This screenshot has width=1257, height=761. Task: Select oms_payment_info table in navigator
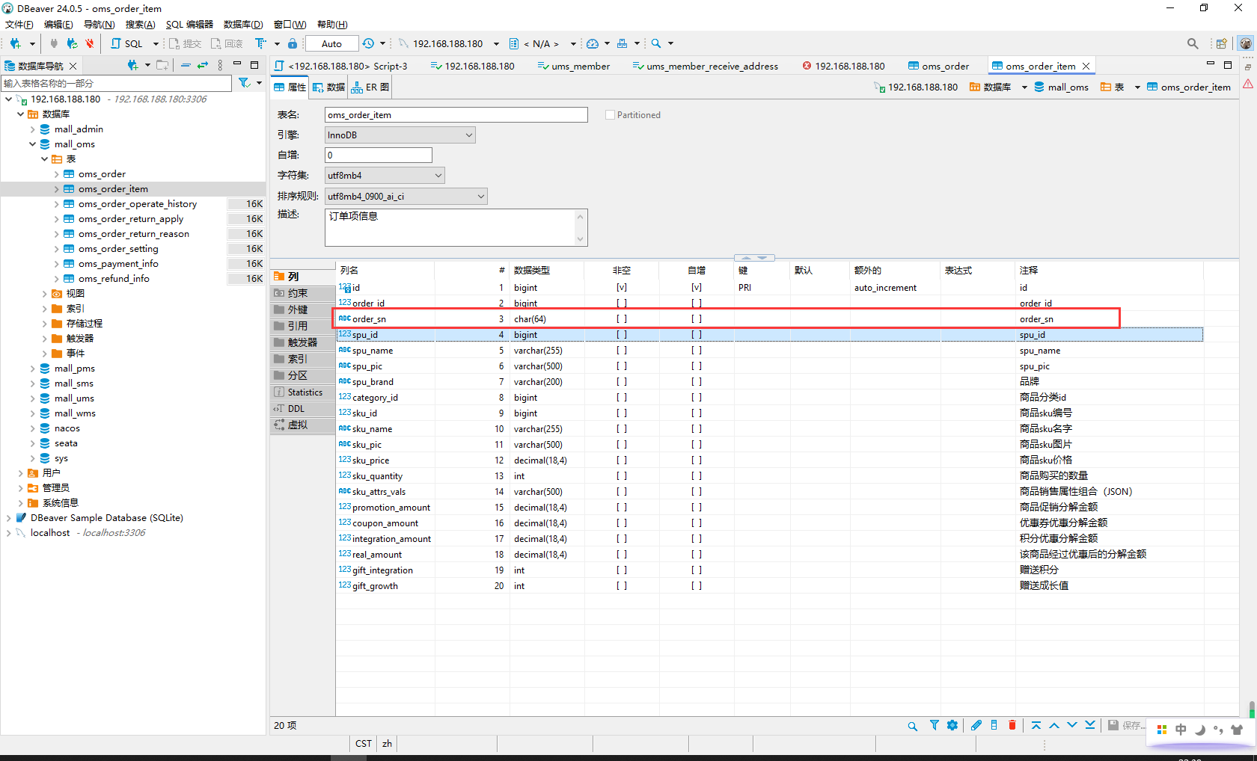118,264
